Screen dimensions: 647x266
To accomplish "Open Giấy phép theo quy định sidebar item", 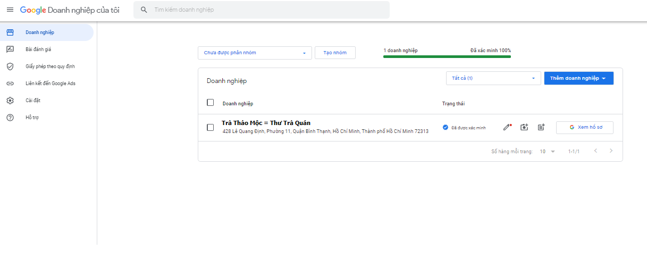I will click(x=47, y=66).
